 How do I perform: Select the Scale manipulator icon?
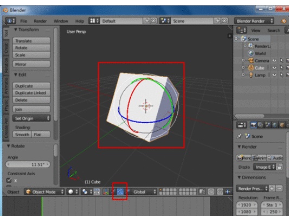coord(128,192)
